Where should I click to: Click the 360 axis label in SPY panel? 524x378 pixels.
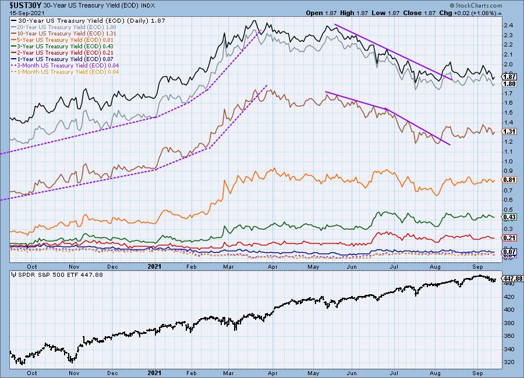coord(509,336)
